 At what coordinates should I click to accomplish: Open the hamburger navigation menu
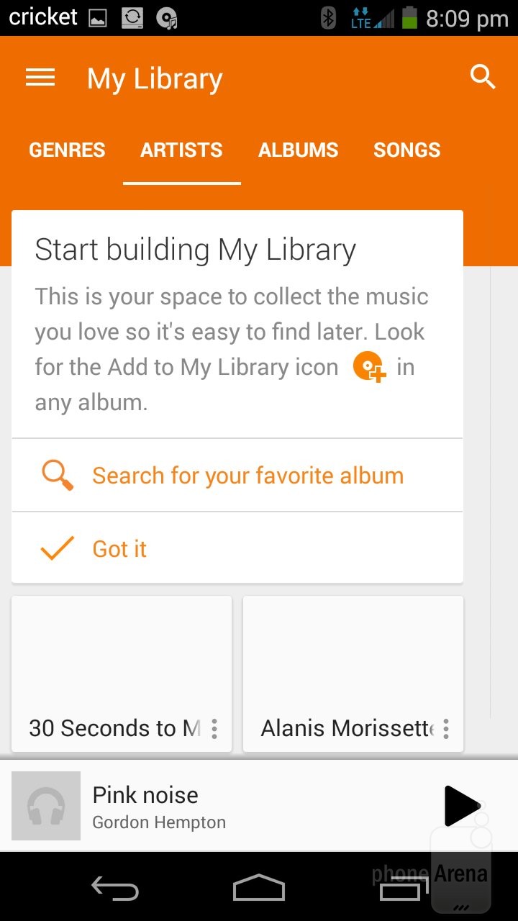(x=40, y=78)
